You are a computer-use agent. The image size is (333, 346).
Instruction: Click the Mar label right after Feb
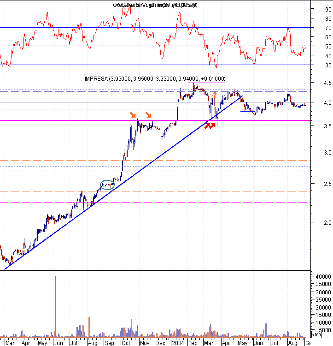[x=209, y=343]
